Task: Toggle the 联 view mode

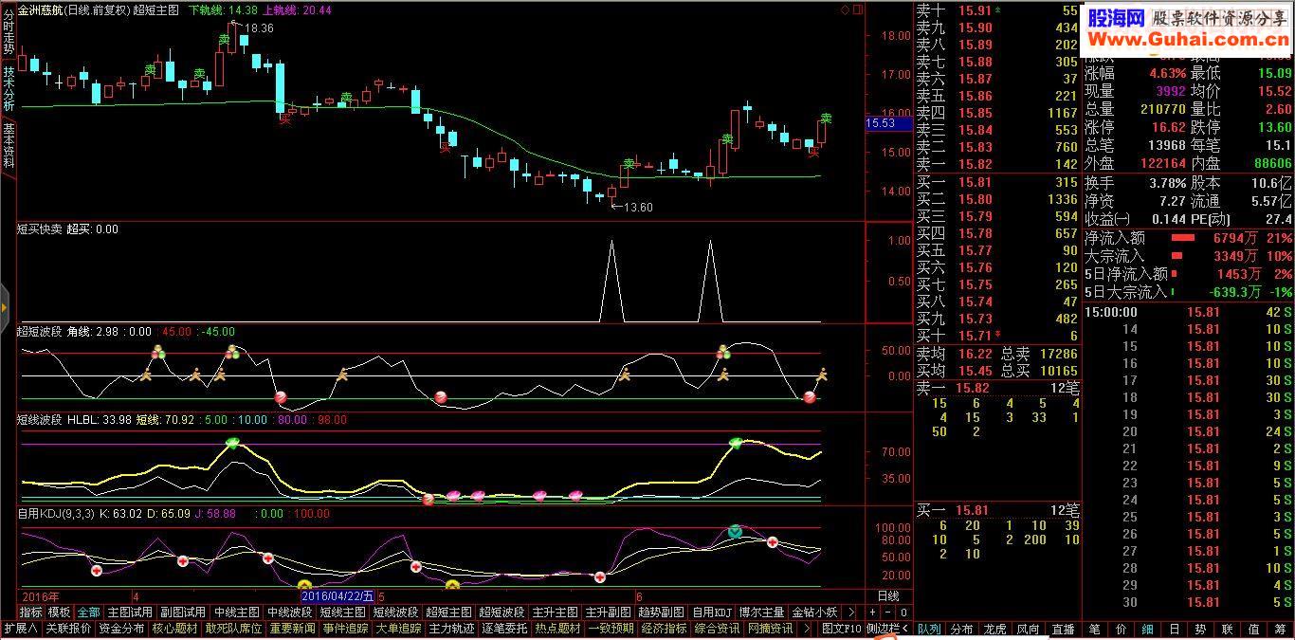Action: click(x=1227, y=629)
